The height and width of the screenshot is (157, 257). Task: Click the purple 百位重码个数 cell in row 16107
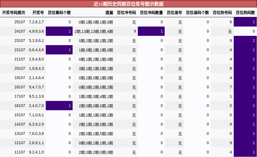coord(59,106)
